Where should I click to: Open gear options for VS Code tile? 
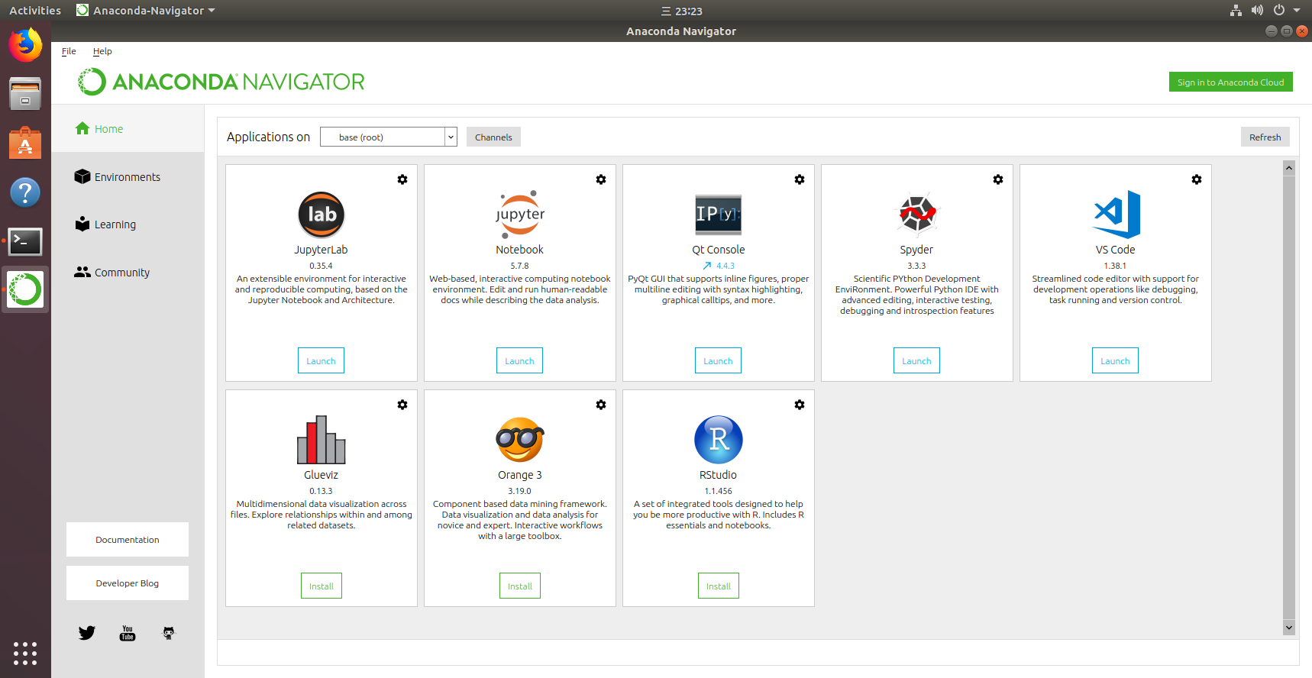[1197, 179]
